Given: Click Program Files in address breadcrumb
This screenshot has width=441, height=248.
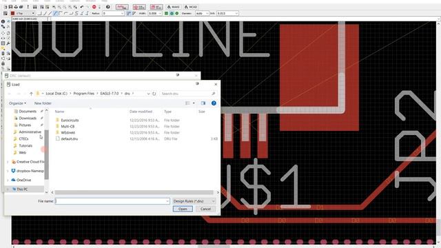Looking at the screenshot, I should tap(84, 94).
